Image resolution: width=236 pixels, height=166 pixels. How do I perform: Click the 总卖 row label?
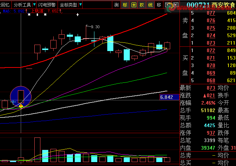[186, 155]
